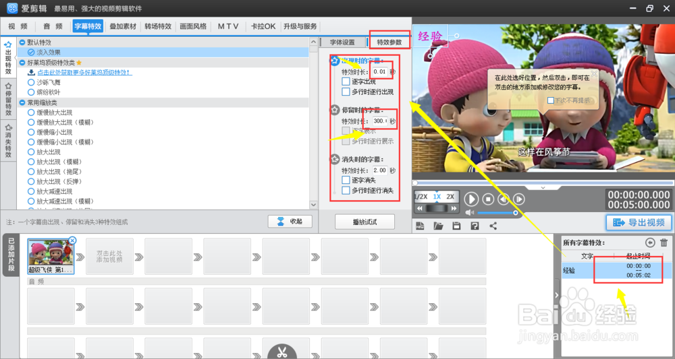The image size is (675, 359).
Task: Click the download icon before the Hollywood effects link
Action: click(x=31, y=72)
